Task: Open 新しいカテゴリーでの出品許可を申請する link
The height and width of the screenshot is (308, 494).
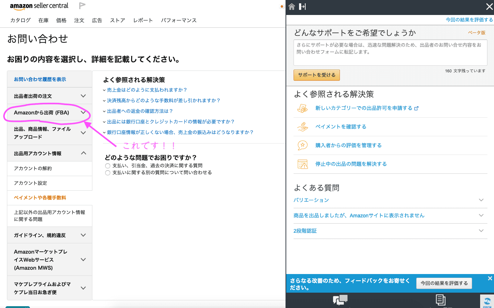Action: 367,108
